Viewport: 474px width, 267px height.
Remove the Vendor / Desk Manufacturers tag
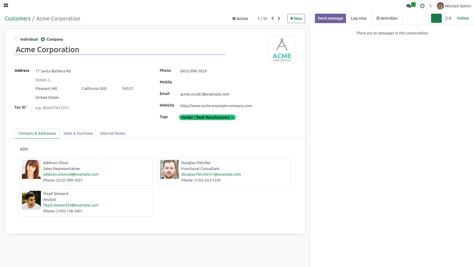[233, 117]
